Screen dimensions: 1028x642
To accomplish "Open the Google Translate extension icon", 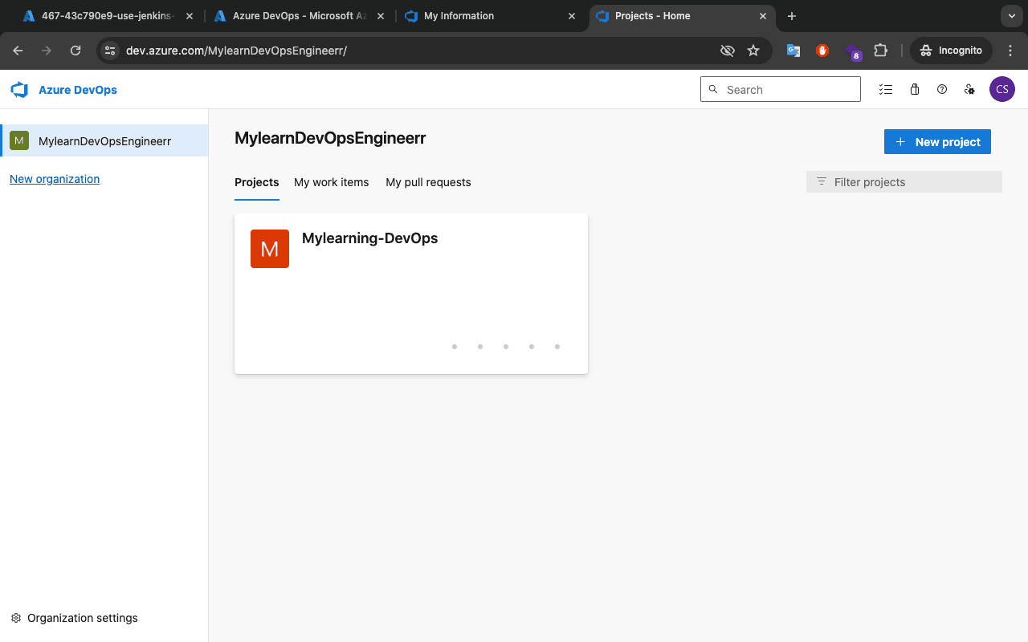I will [793, 51].
